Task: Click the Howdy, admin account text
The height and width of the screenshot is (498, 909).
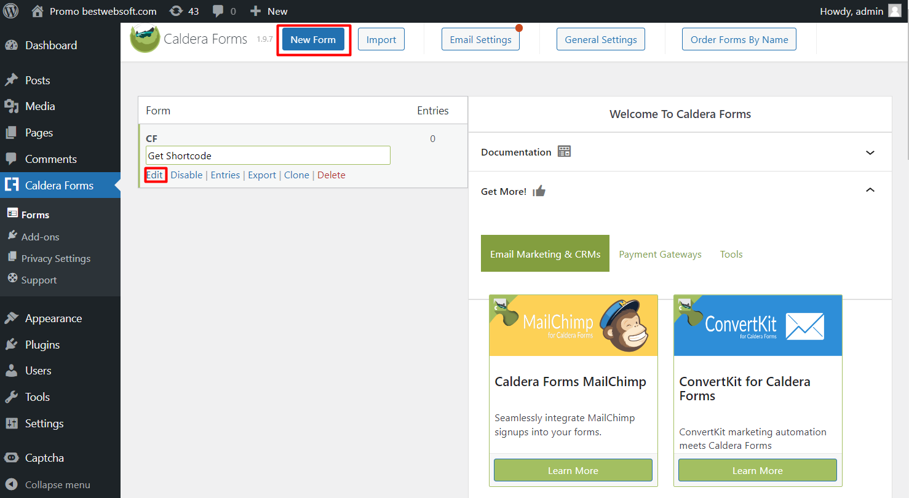Action: tap(852, 11)
